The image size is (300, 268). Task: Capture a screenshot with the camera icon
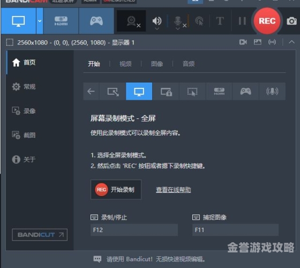[291, 21]
